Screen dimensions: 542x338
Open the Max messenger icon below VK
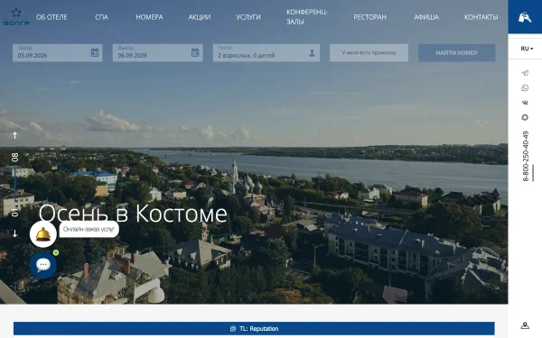pos(525,117)
